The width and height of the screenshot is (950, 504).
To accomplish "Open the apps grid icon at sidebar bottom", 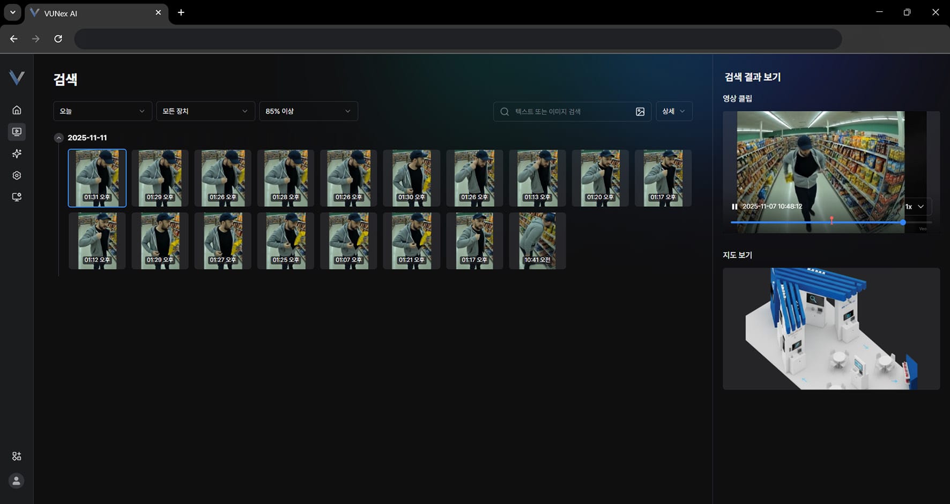I will click(x=17, y=456).
